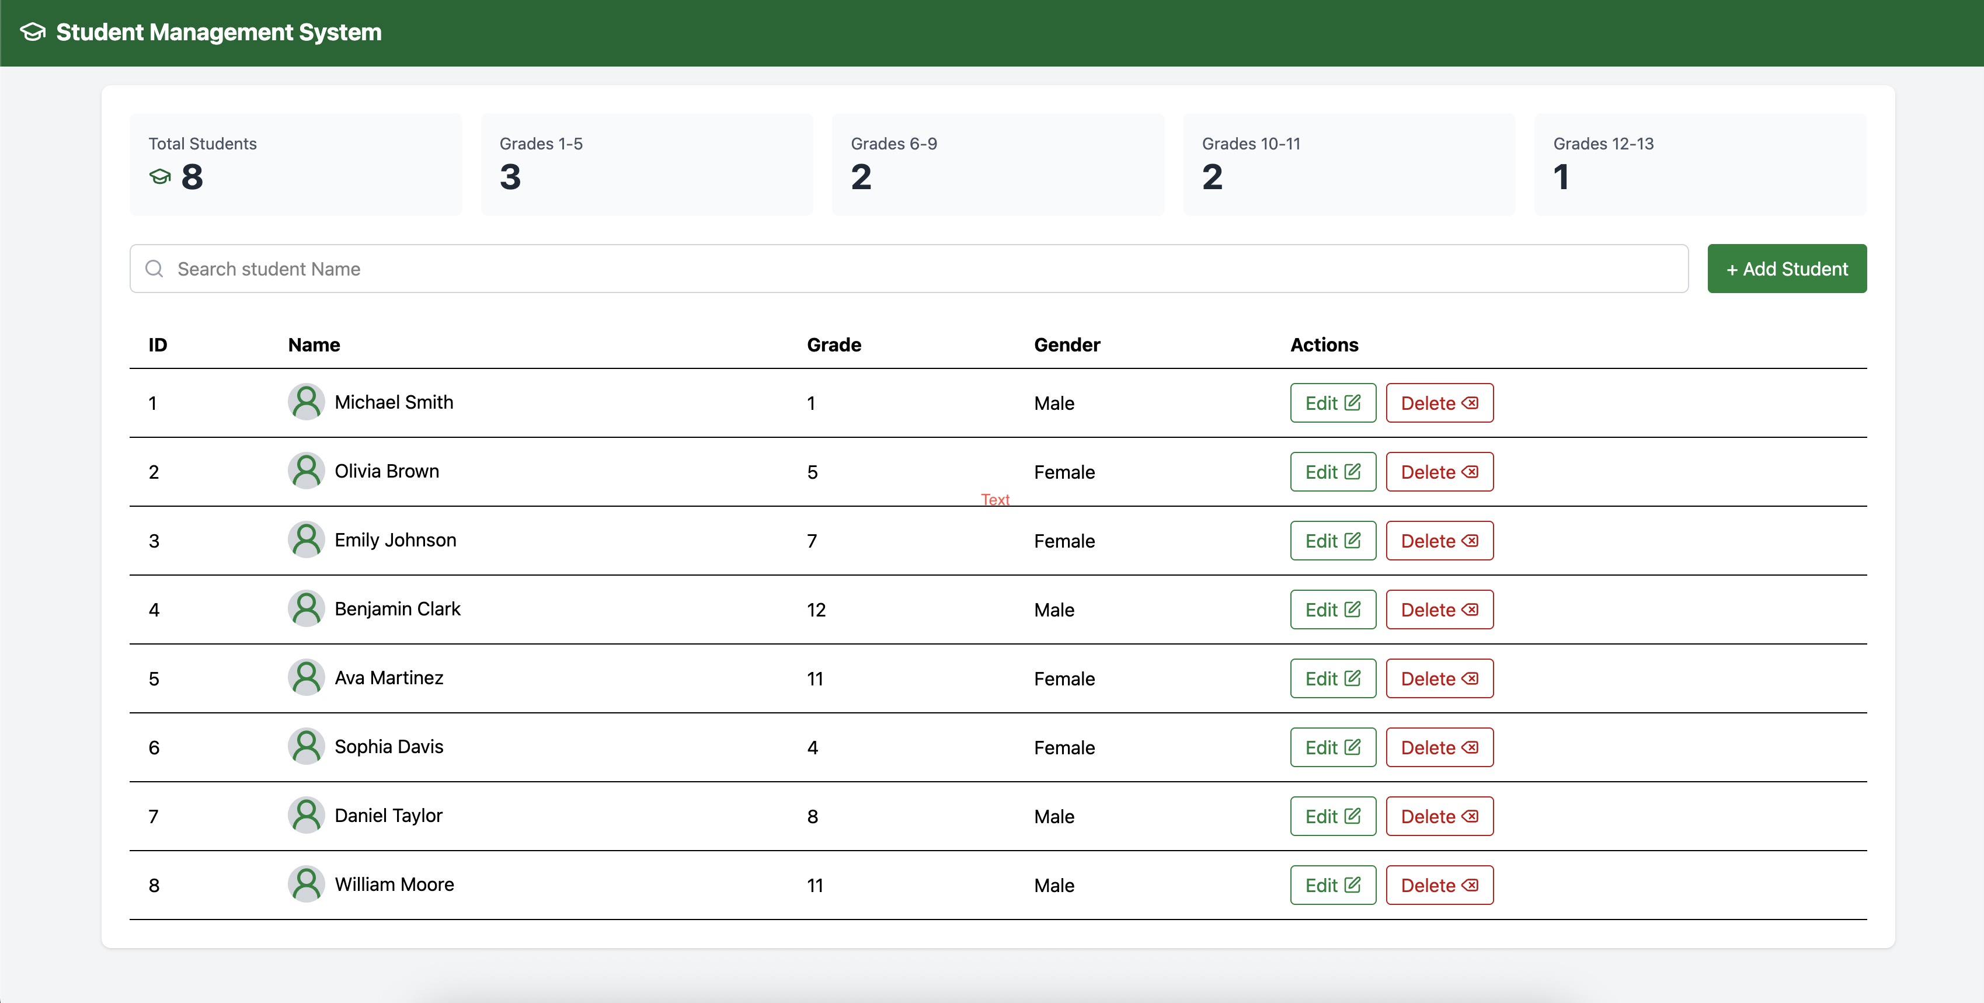Screen dimensions: 1984x1003
Task: Click the Grades 6-9 summary card
Action: 997,164
